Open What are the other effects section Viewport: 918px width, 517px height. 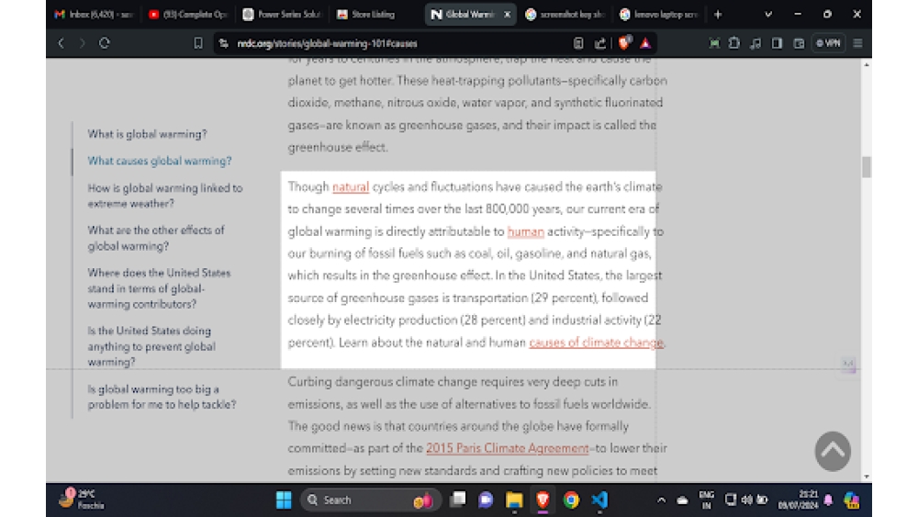156,238
